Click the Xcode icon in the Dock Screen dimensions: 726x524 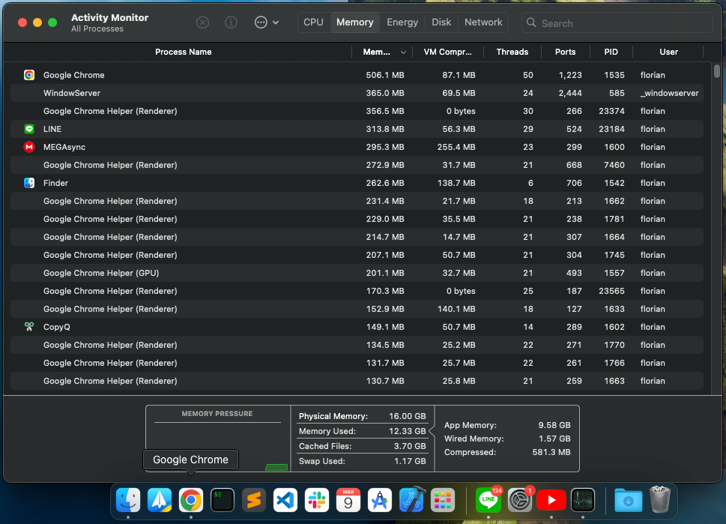[411, 499]
